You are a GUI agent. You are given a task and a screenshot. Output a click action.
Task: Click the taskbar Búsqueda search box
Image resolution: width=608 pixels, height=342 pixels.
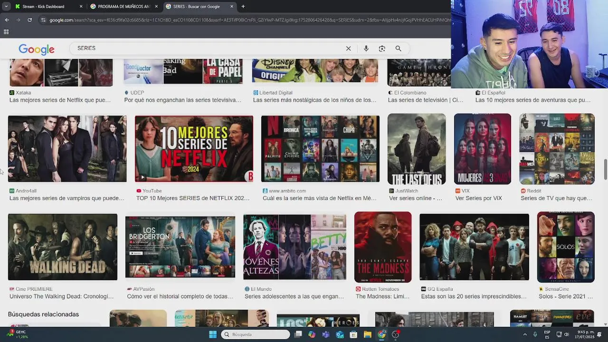click(256, 334)
